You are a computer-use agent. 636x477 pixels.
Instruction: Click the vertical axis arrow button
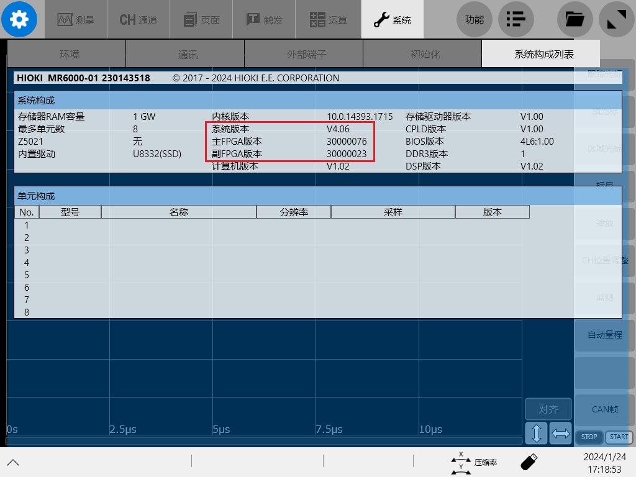click(536, 433)
